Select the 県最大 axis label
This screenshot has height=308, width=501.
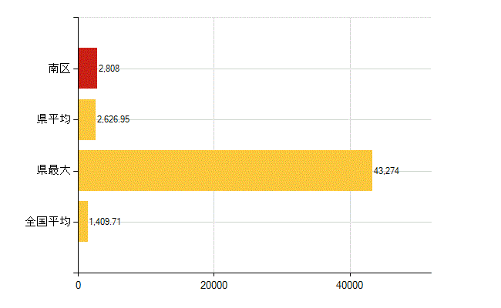click(54, 170)
